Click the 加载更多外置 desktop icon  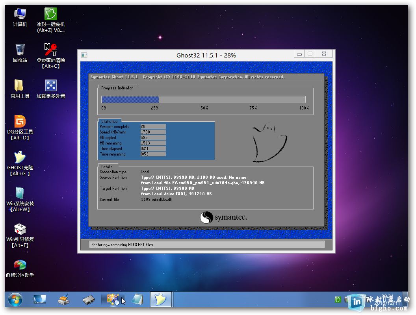click(x=51, y=89)
